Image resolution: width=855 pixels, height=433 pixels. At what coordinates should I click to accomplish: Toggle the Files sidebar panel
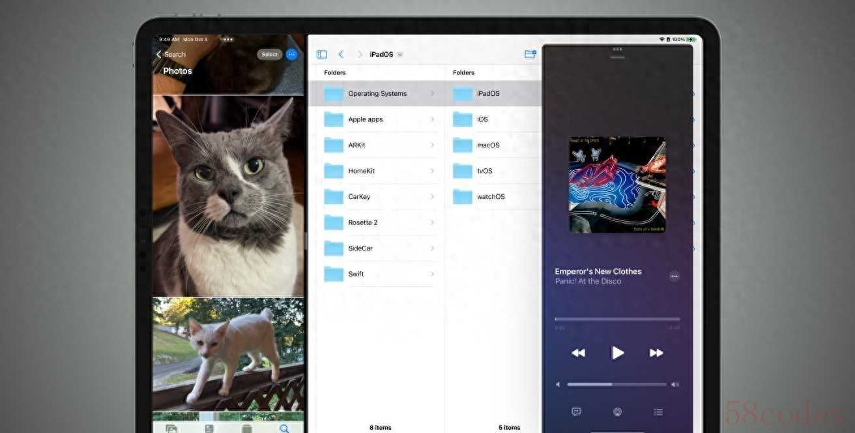coord(321,55)
